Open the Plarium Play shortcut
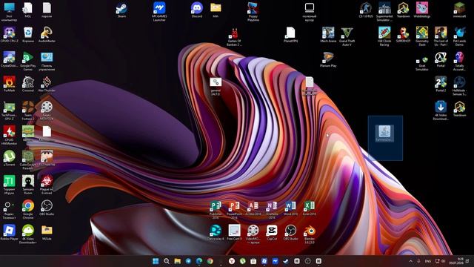This screenshot has width=474, height=267. [x=328, y=59]
